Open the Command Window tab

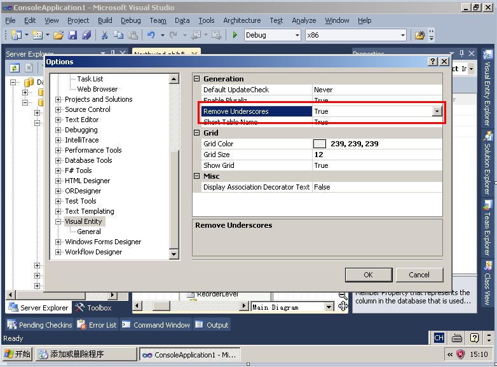(156, 325)
